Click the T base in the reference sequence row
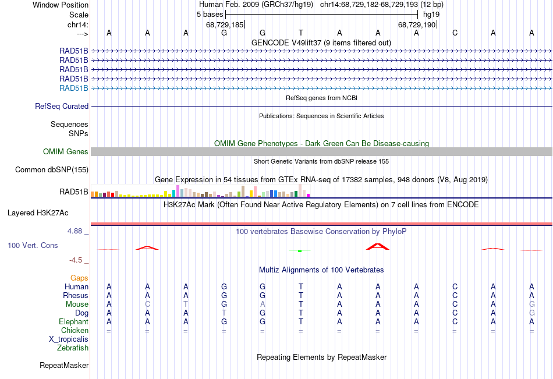Screen dimensions: 553x379 301,33
